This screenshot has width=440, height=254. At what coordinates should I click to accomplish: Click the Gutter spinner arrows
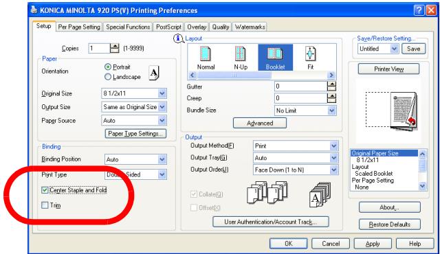pyautogui.click(x=331, y=86)
